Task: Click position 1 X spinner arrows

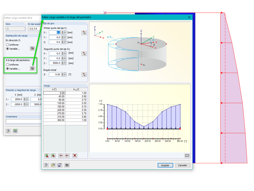Action: point(25,99)
